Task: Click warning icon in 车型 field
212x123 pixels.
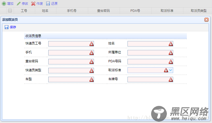Action: point(92,80)
